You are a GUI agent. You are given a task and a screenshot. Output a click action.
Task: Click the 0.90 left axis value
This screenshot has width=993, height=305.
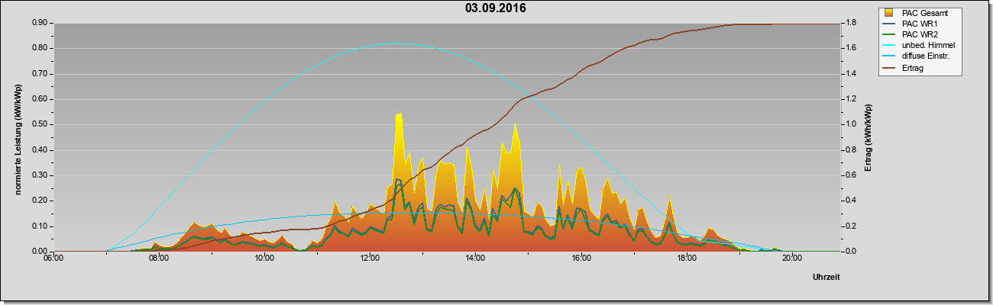[40, 23]
